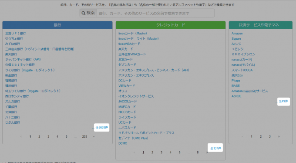This screenshot has width=296, height=163.
Task: Select JCBカード
Action: tap(125, 59)
